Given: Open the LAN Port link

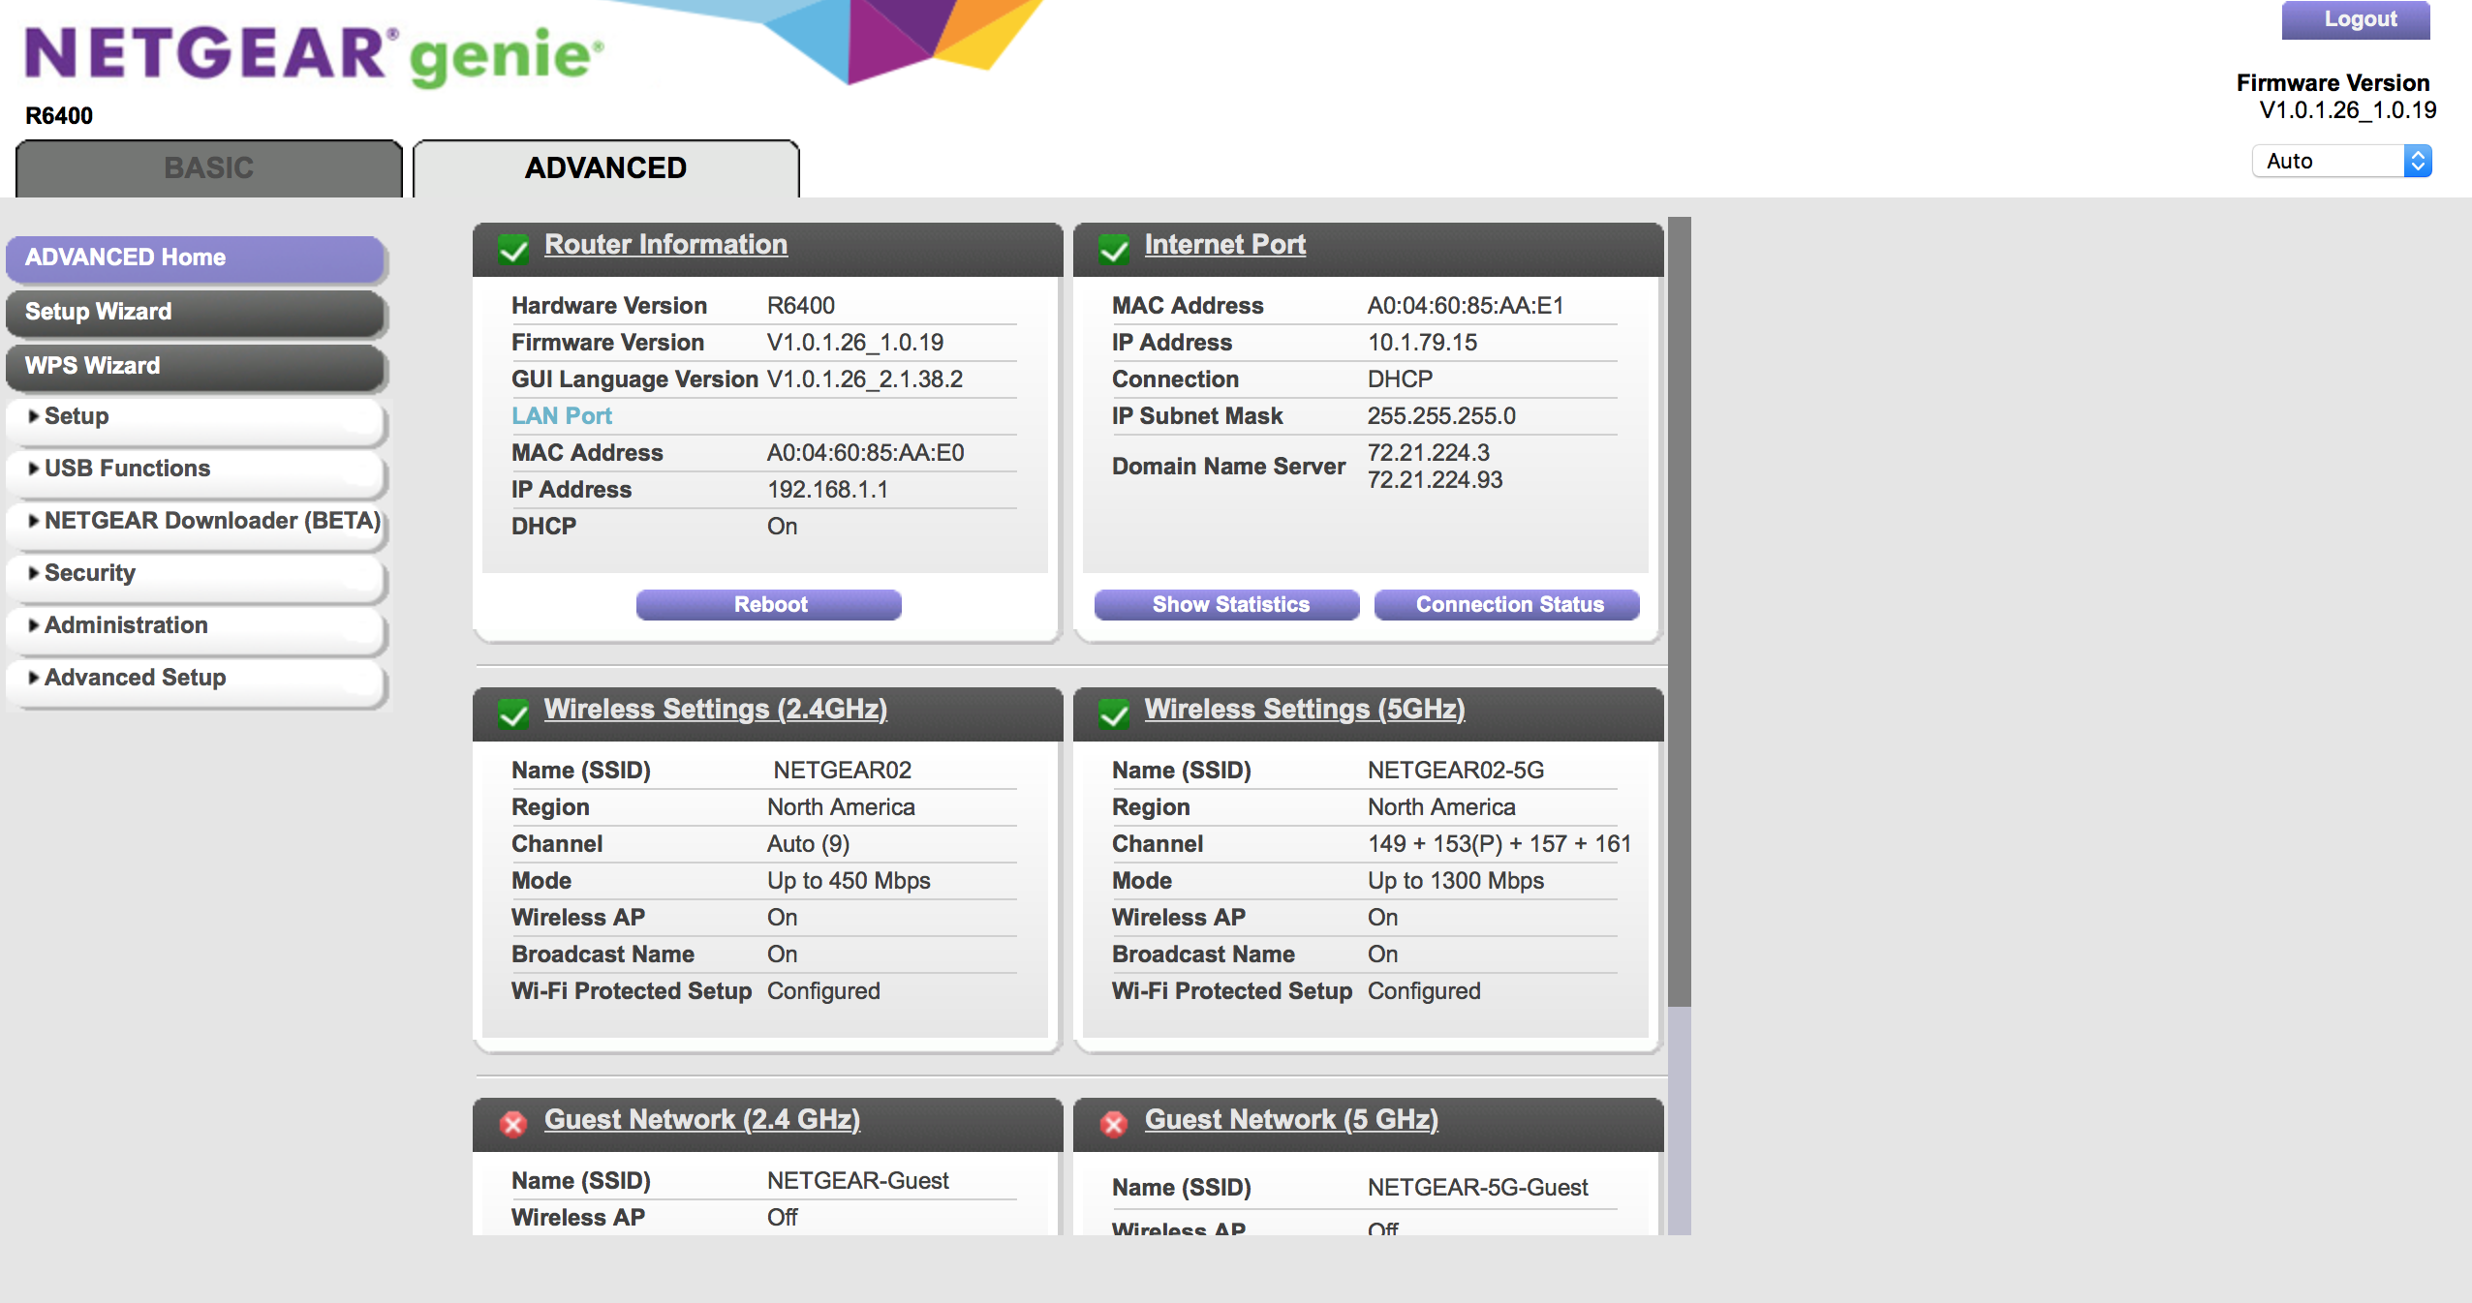Looking at the screenshot, I should [562, 416].
